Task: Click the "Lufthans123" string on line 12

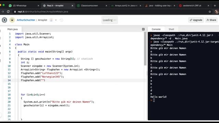Action: tap(50, 73)
